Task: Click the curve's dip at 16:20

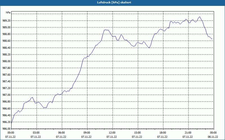Action: pyautogui.click(x=149, y=48)
